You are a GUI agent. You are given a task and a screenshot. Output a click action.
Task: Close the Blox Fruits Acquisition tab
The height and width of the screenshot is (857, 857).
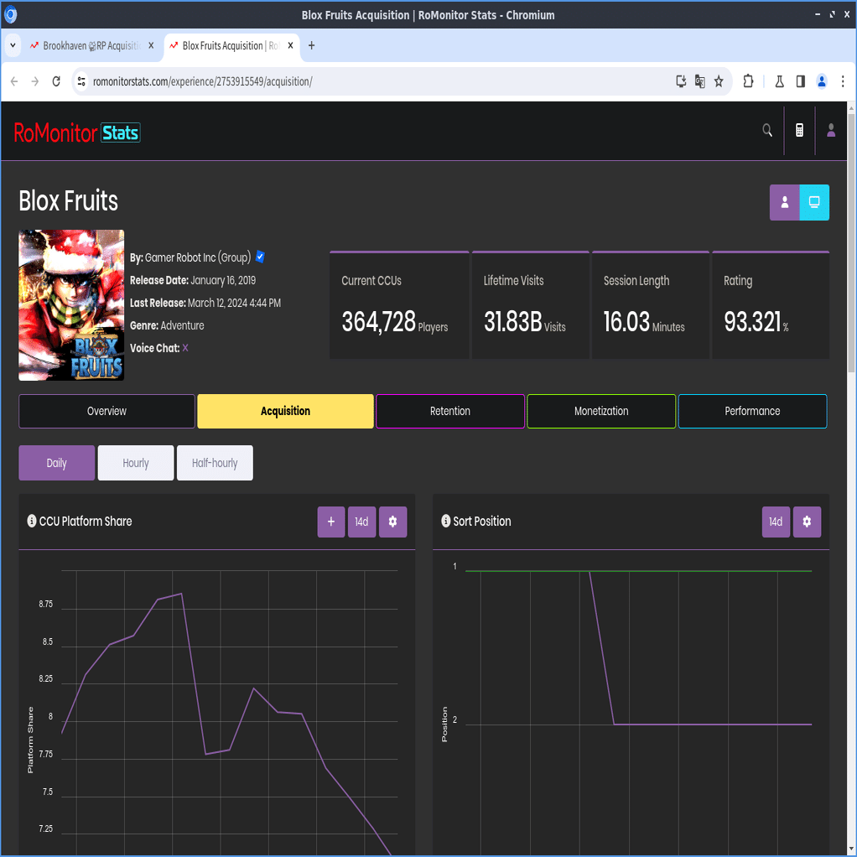tap(291, 45)
